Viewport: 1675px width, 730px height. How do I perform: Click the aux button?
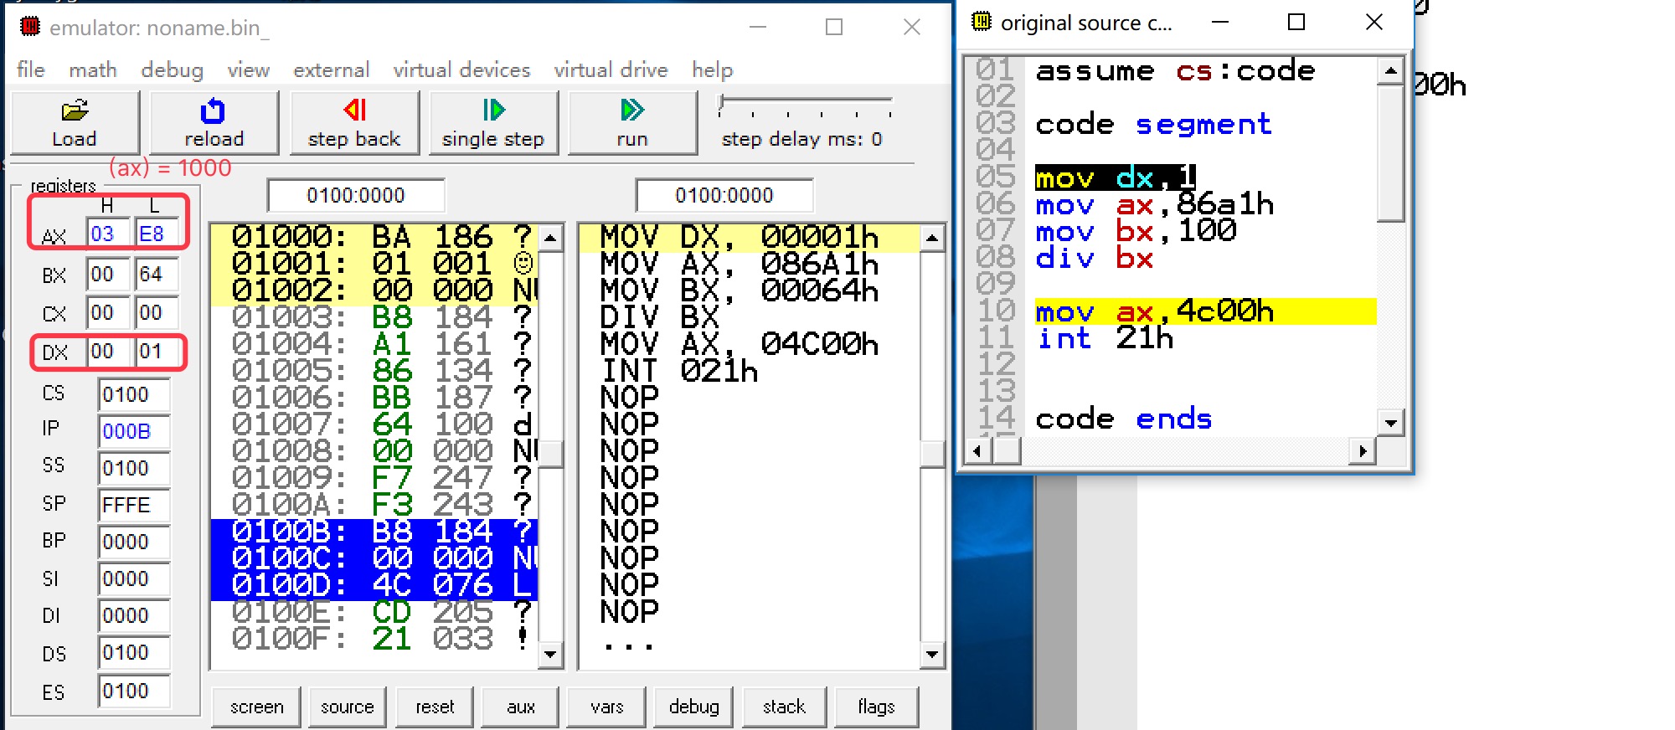[x=521, y=707]
